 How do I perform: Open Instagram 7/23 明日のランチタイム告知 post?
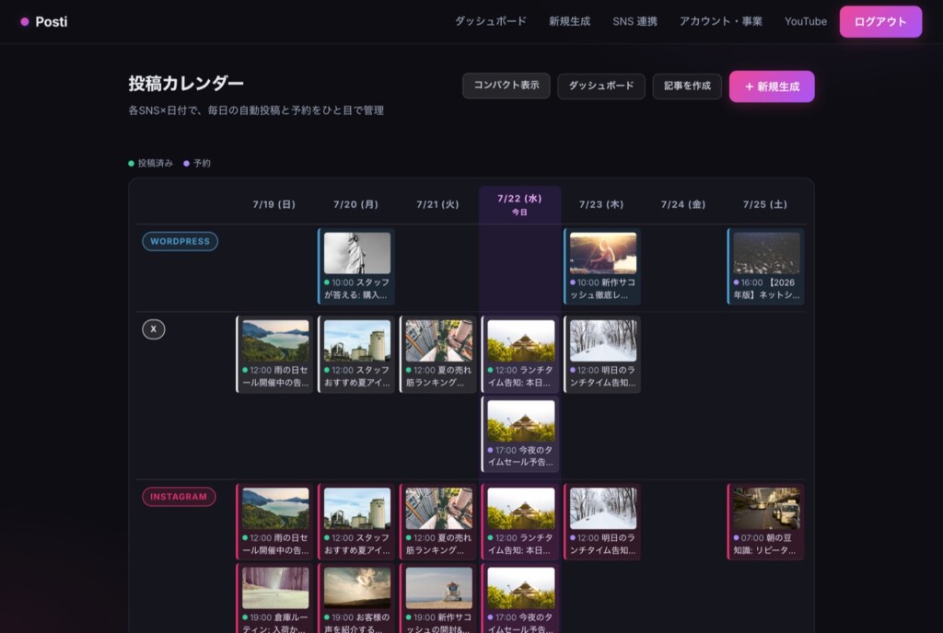(602, 522)
